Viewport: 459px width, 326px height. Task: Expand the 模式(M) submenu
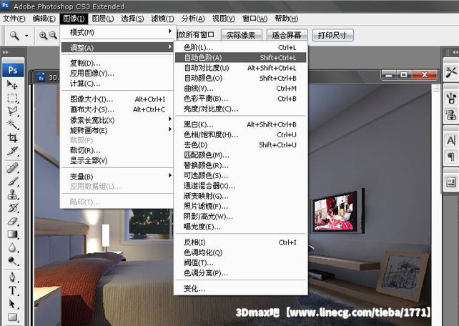117,32
